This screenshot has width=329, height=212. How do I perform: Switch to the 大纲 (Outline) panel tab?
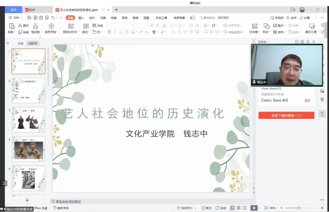click(x=20, y=44)
